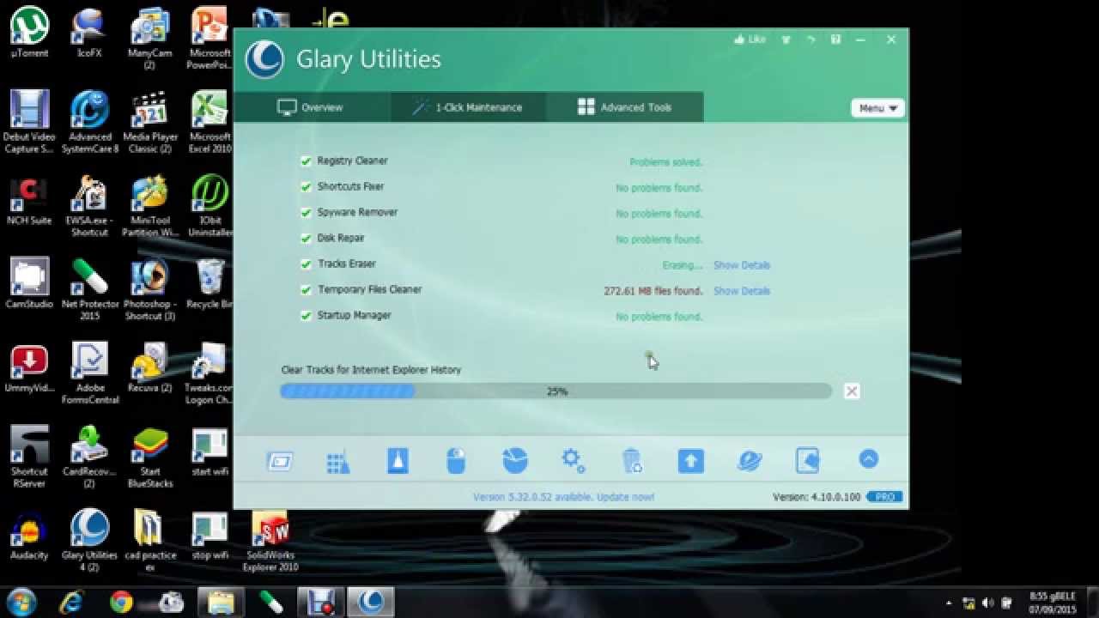Click the Glary Utilities taskbar button
Viewport: 1099px width, 618px height.
click(371, 602)
